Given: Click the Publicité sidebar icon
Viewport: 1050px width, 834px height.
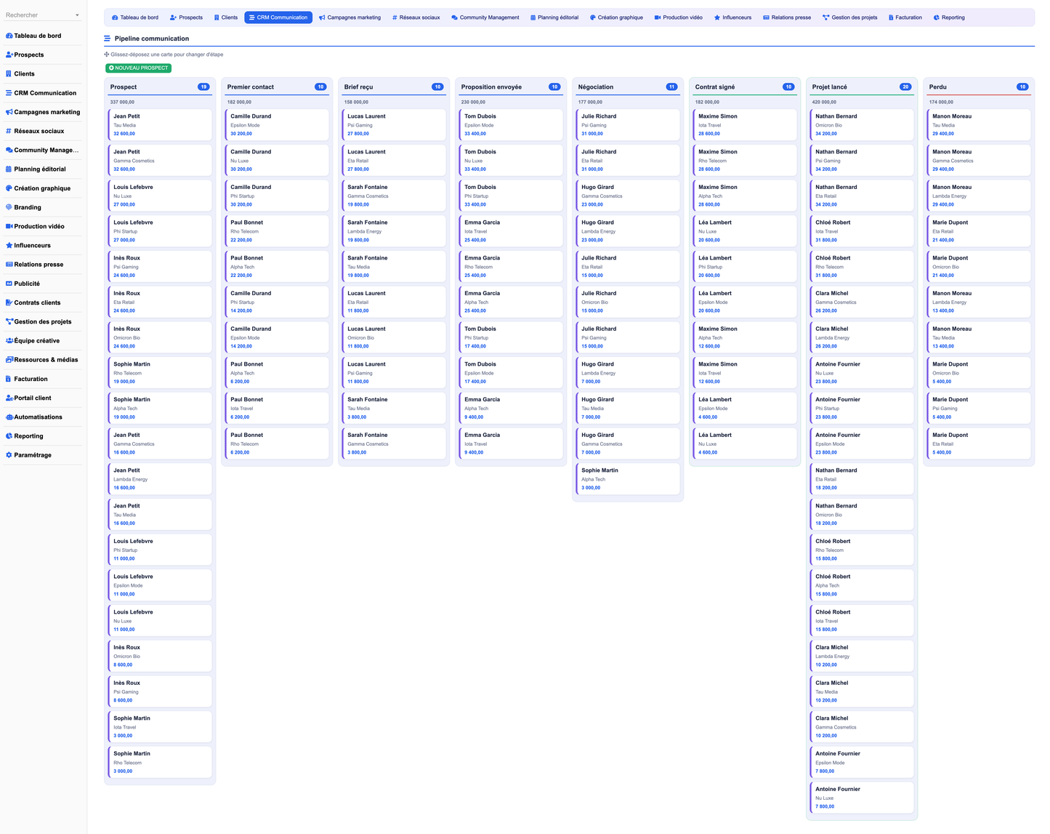Looking at the screenshot, I should 9,284.
